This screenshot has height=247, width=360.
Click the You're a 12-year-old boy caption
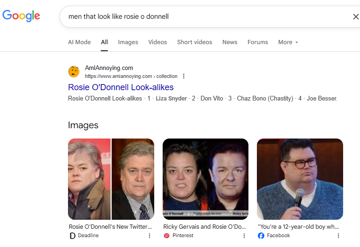[298, 226]
